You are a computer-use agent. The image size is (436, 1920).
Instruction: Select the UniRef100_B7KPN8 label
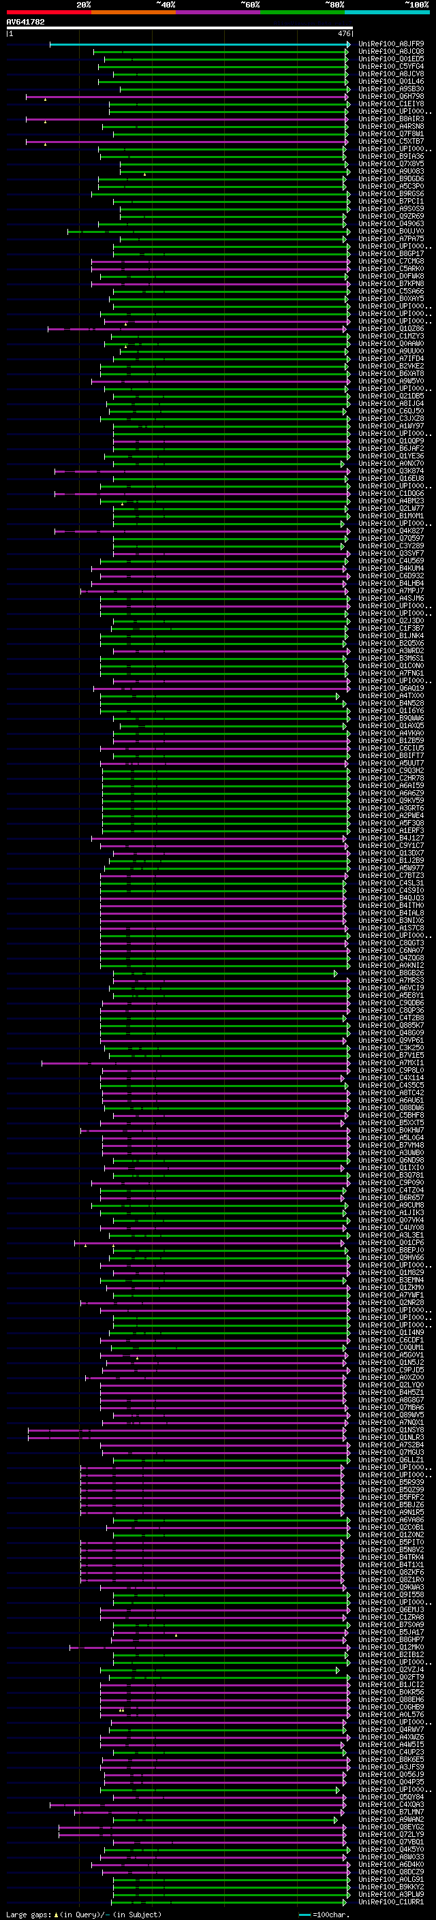coord(391,283)
